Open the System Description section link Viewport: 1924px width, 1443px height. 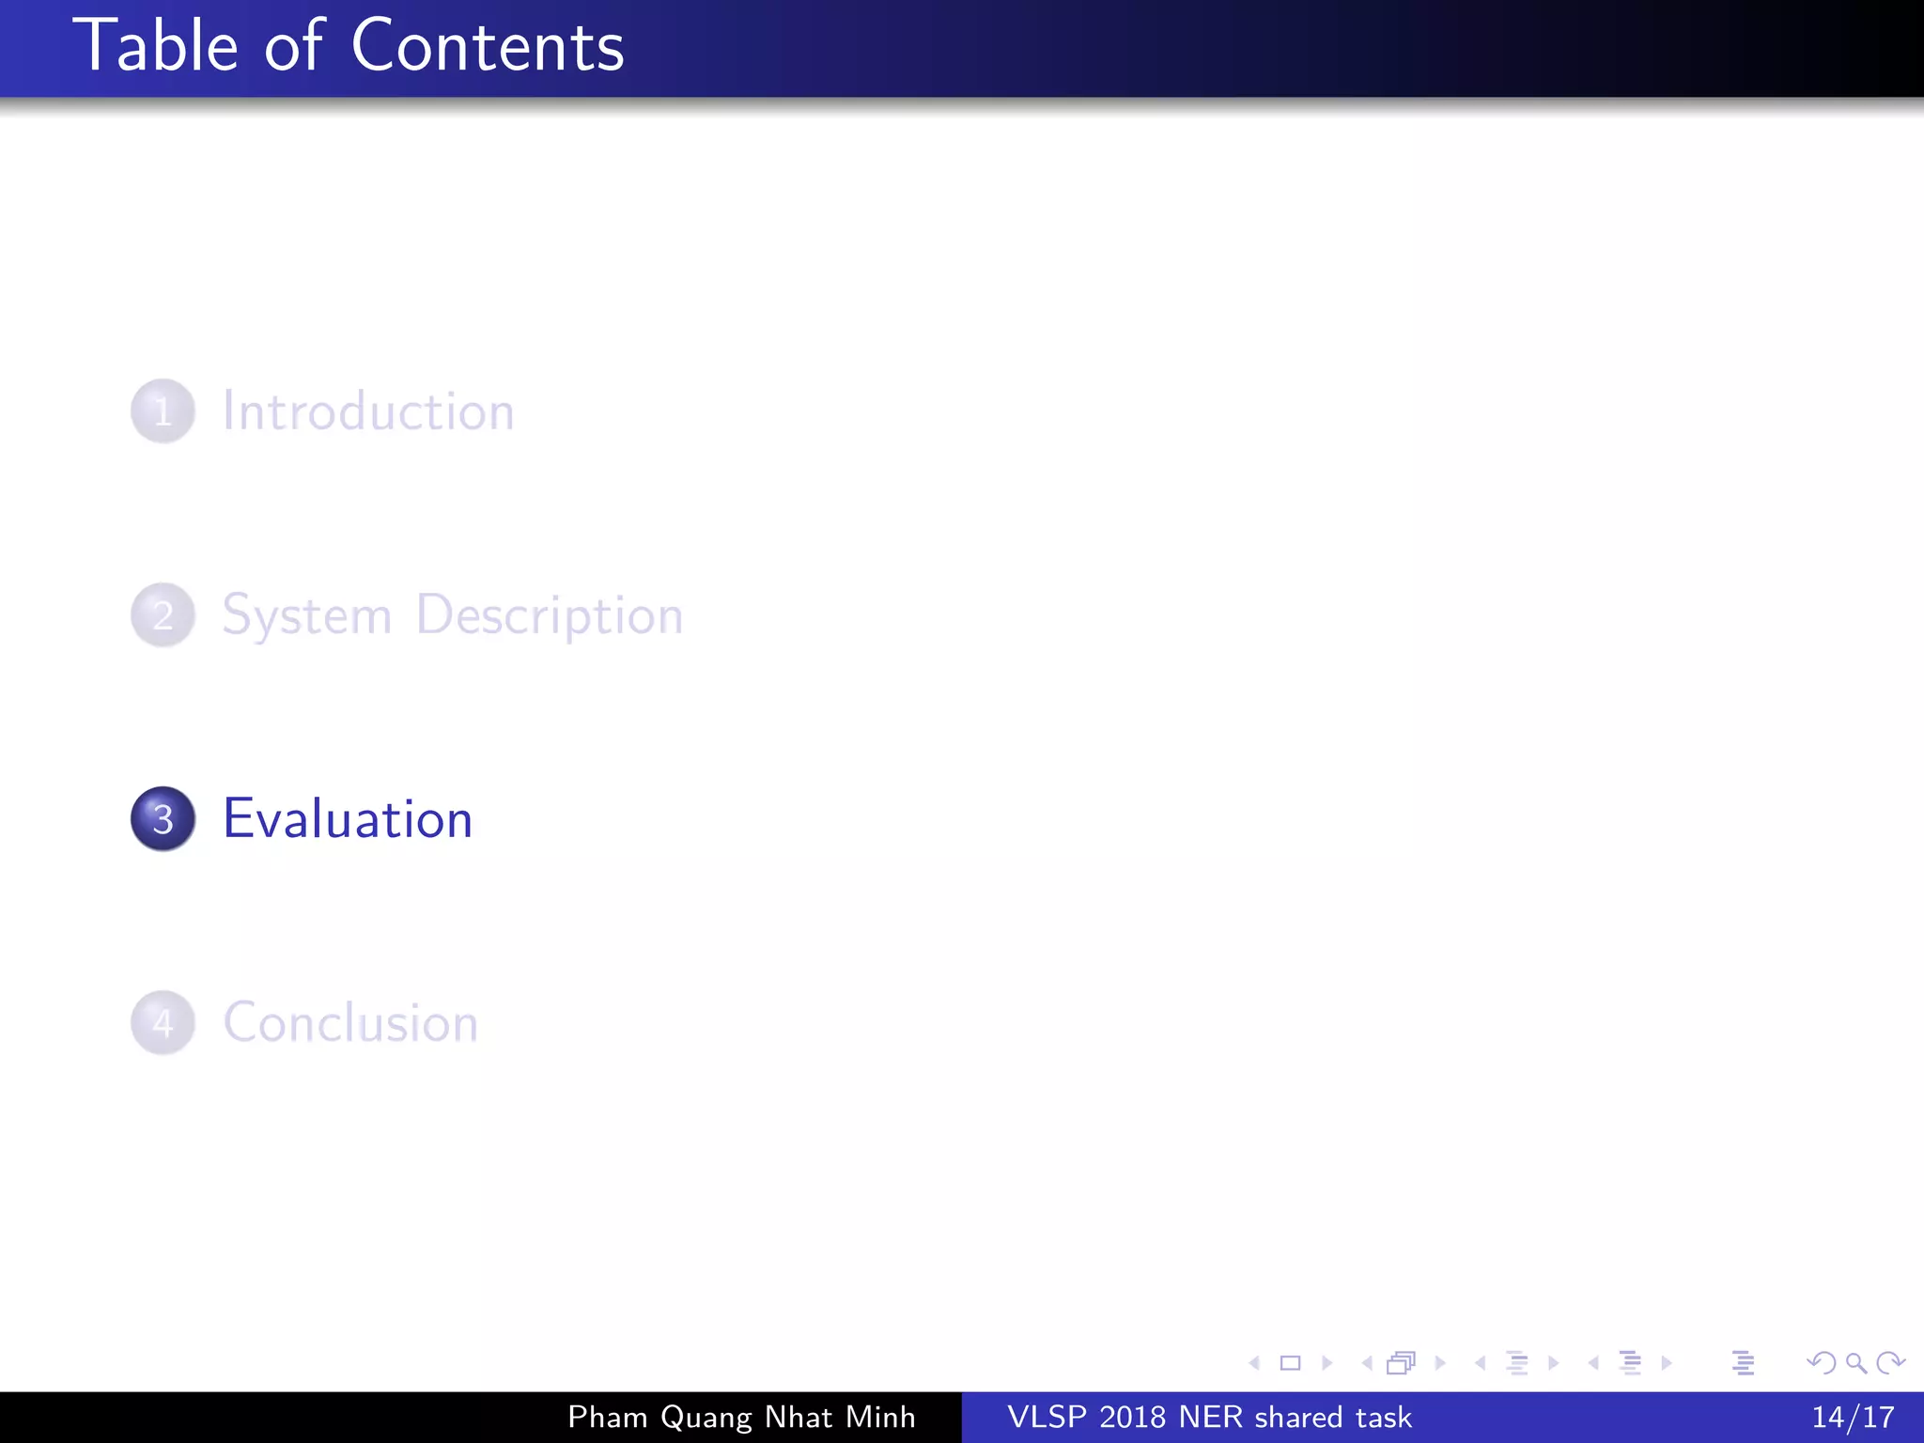(x=452, y=615)
